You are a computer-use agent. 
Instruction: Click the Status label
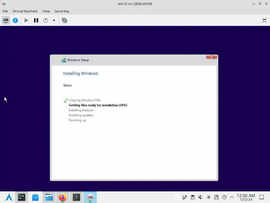coord(67,85)
